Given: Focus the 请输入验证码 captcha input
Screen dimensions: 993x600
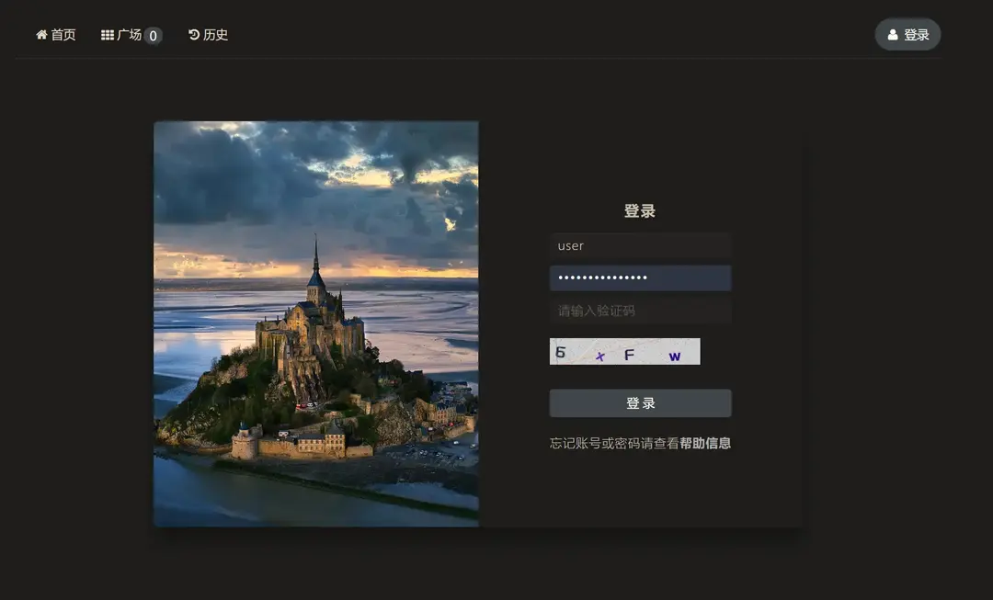Looking at the screenshot, I should (640, 311).
